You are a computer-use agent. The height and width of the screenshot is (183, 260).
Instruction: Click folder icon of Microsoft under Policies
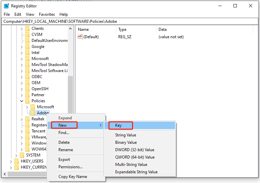[x=33, y=107]
